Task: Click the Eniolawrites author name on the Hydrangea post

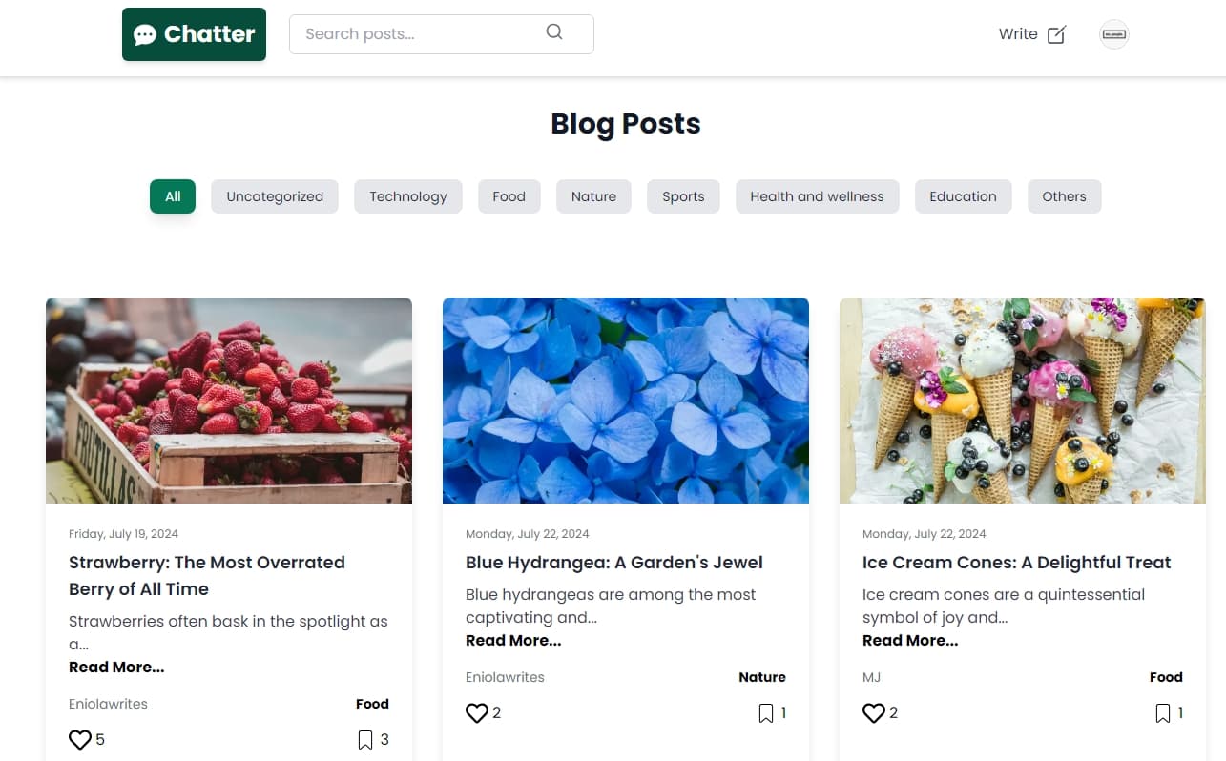Action: click(505, 677)
